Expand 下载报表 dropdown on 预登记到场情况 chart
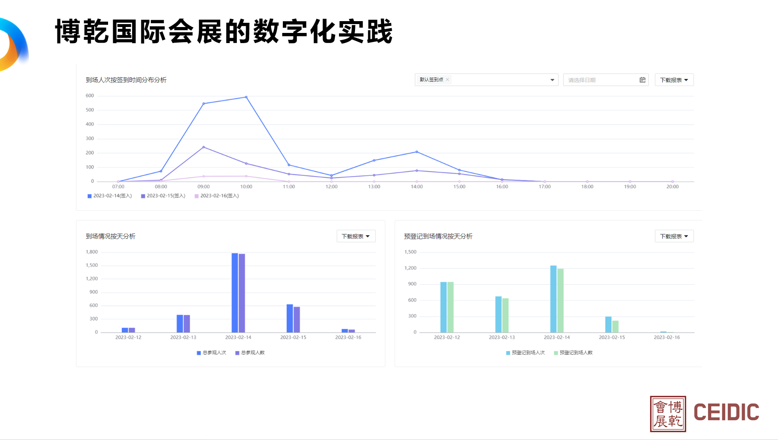 click(x=674, y=236)
